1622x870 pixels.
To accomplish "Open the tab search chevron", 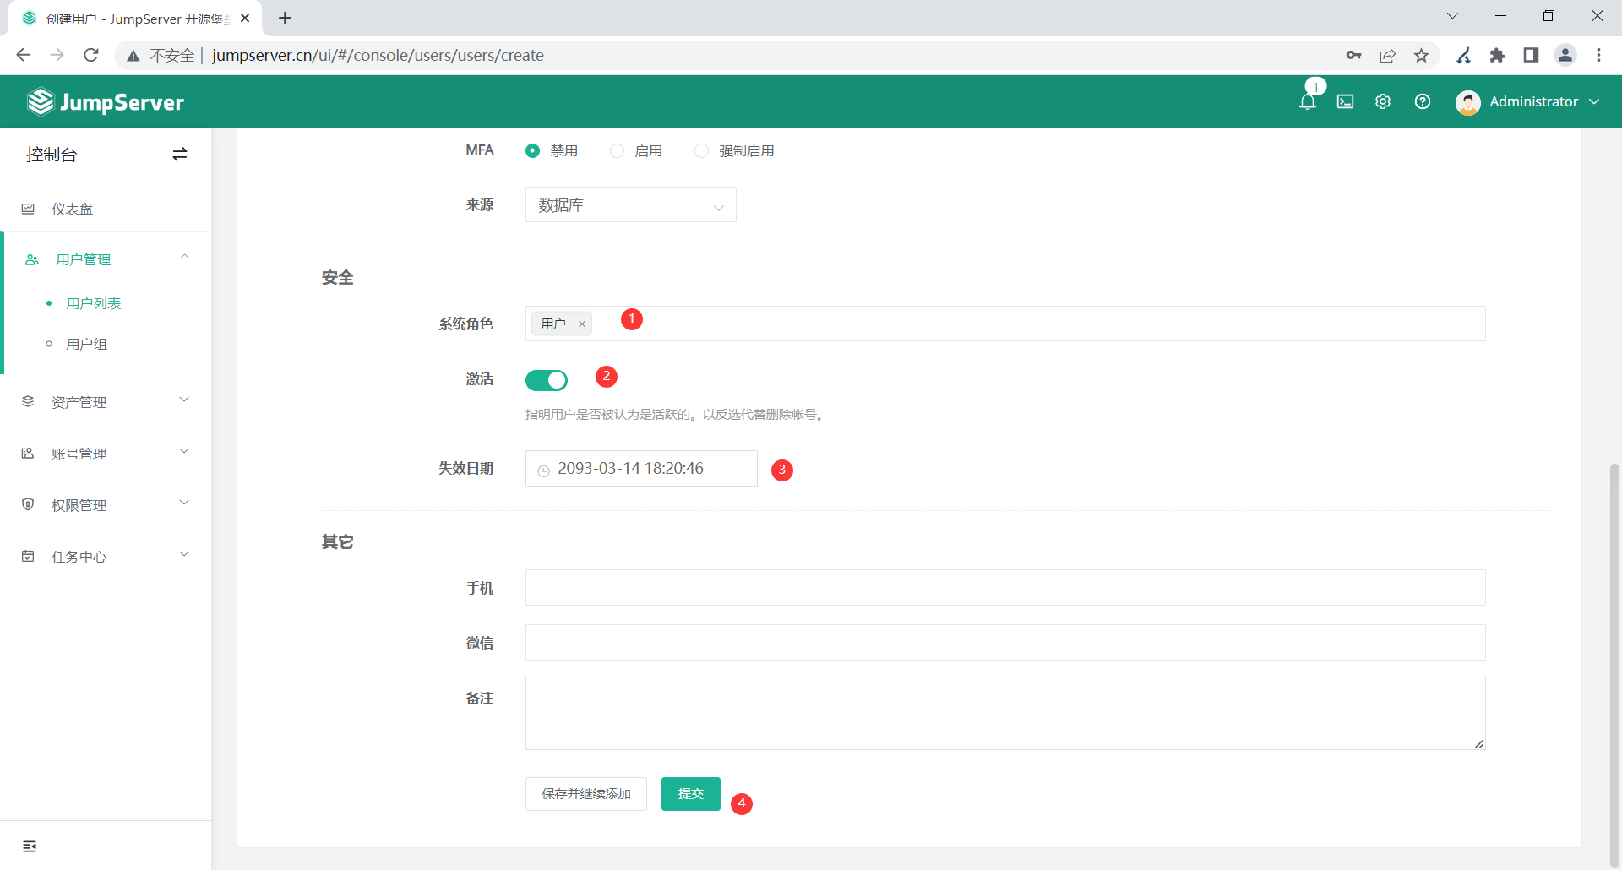I will [1453, 16].
